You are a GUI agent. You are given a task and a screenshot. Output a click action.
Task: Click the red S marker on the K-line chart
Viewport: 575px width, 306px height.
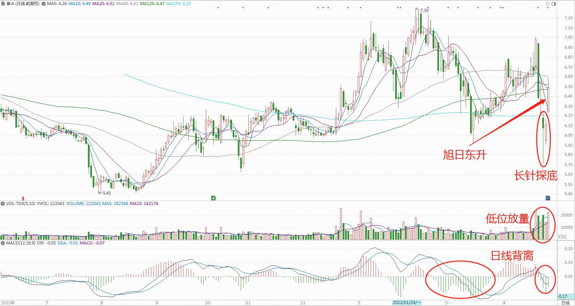(x=23, y=198)
